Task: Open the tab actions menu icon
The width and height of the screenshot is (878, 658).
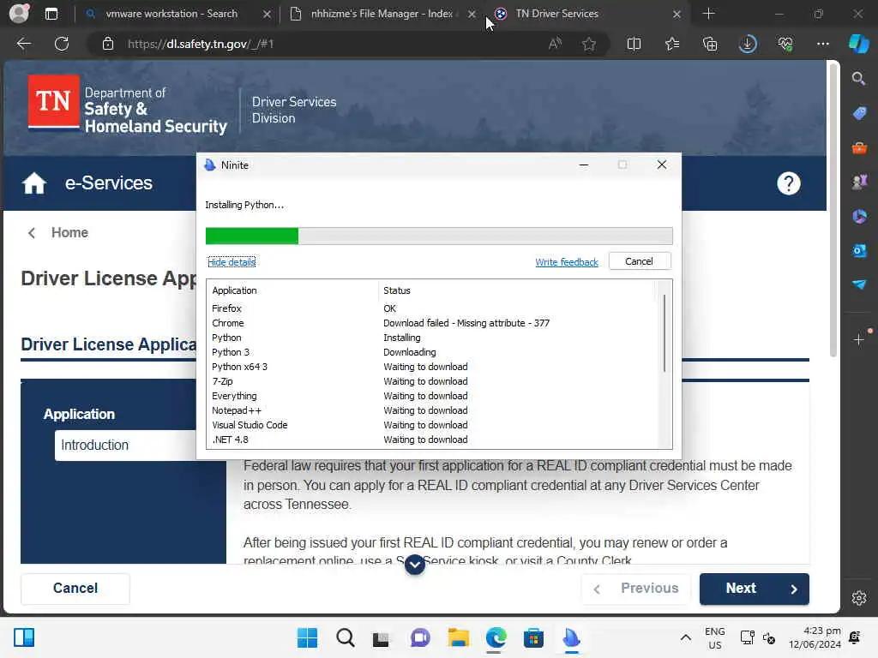Action: click(x=51, y=14)
